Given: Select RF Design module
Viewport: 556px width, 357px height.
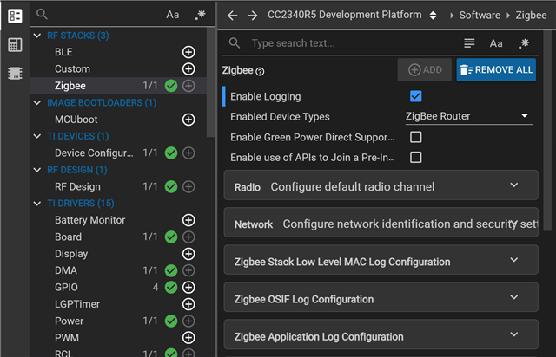Looking at the screenshot, I should [x=77, y=186].
